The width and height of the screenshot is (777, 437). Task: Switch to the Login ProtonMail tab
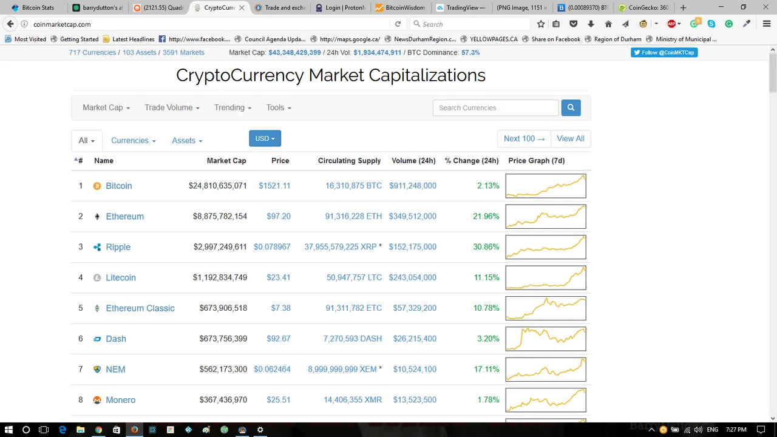point(340,8)
